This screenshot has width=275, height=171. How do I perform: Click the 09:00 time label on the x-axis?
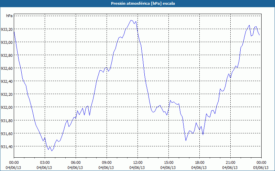tap(107, 163)
